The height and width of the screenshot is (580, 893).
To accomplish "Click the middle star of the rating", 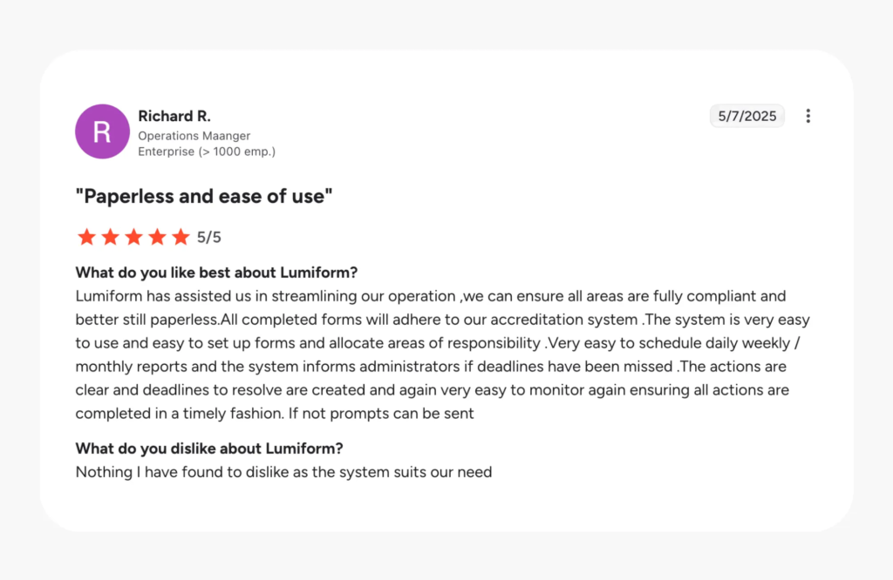I will pyautogui.click(x=134, y=236).
